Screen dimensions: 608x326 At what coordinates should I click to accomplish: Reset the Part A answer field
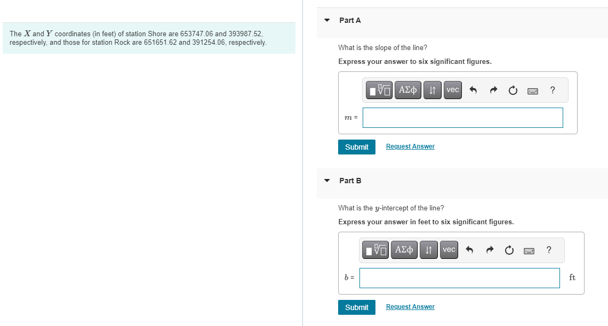pyautogui.click(x=513, y=90)
